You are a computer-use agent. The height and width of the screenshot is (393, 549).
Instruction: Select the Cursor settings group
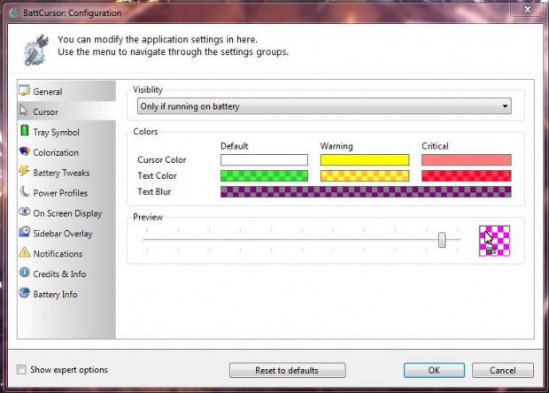pyautogui.click(x=66, y=112)
